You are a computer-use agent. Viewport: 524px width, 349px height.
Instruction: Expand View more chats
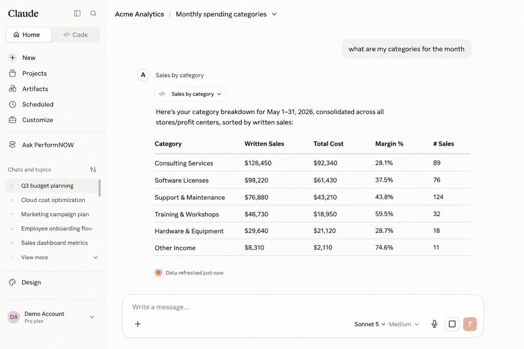(53, 257)
